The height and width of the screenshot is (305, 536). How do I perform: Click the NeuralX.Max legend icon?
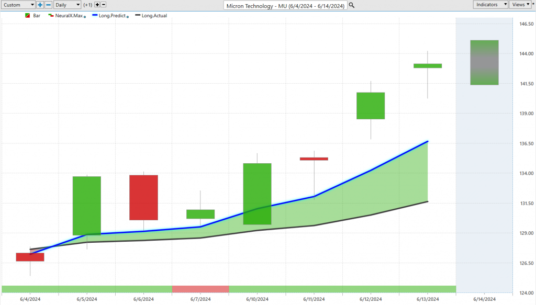tap(51, 16)
